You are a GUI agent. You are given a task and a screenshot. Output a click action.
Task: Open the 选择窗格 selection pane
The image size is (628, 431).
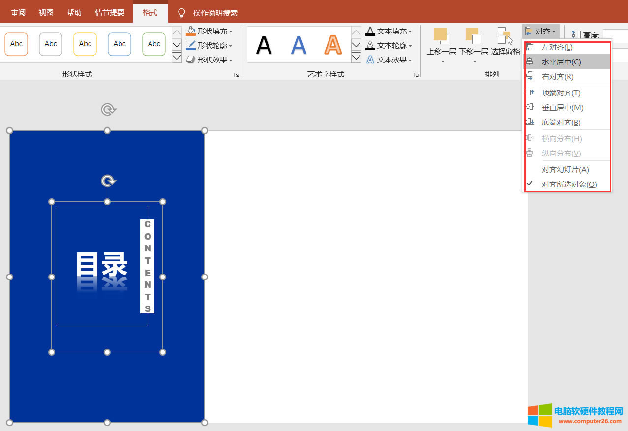pos(505,36)
